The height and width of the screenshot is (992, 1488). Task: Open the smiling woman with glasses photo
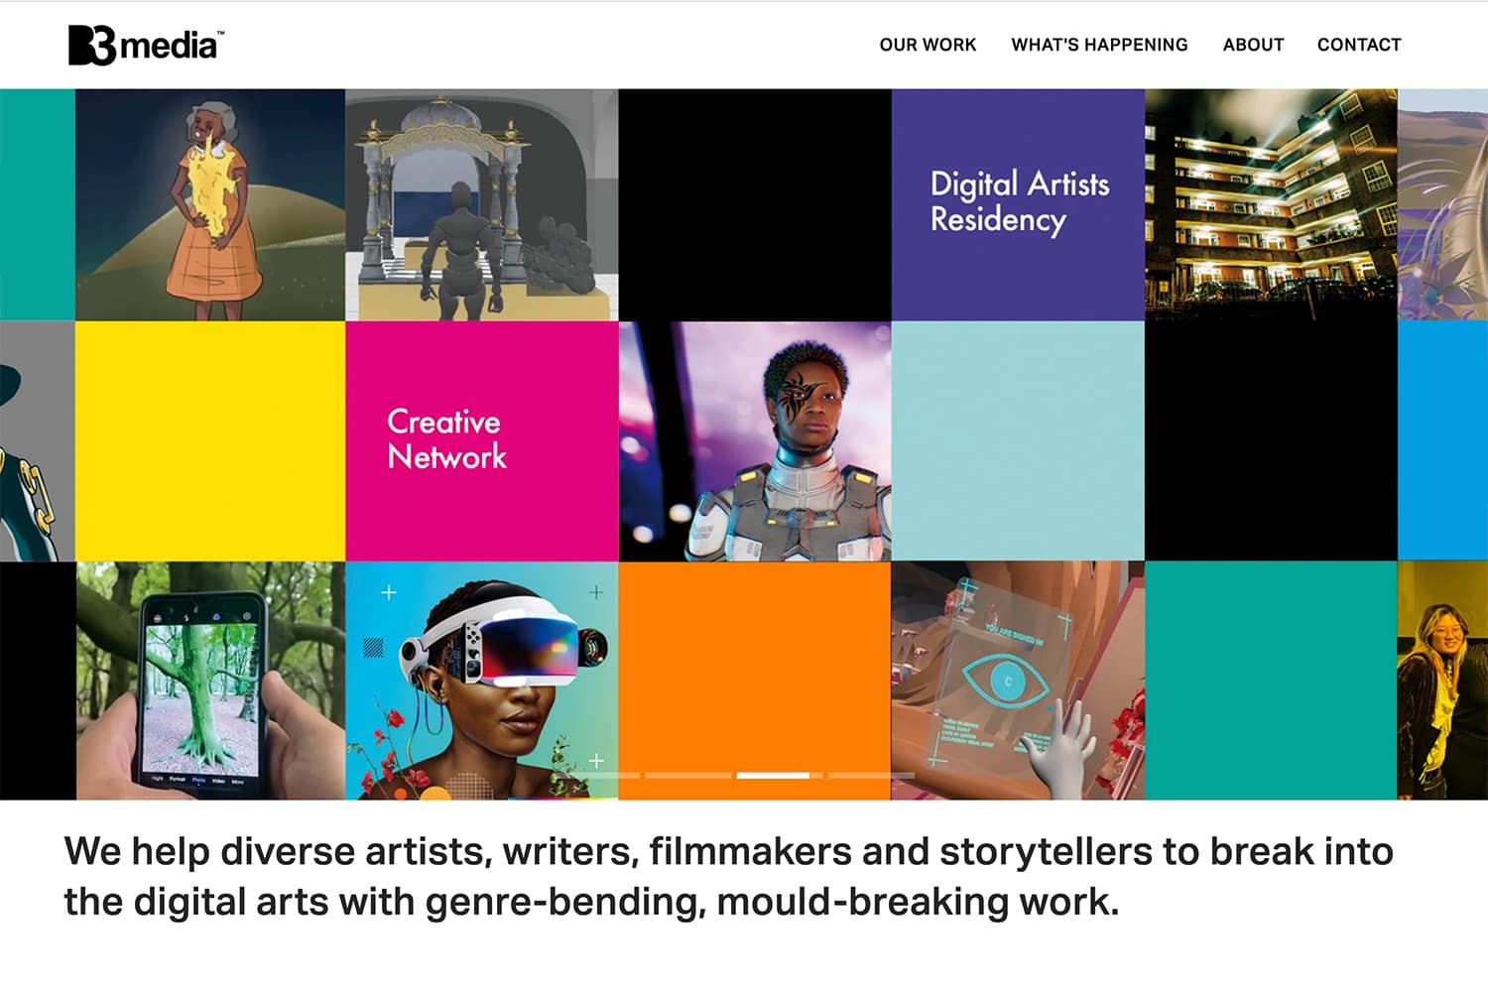1442,681
